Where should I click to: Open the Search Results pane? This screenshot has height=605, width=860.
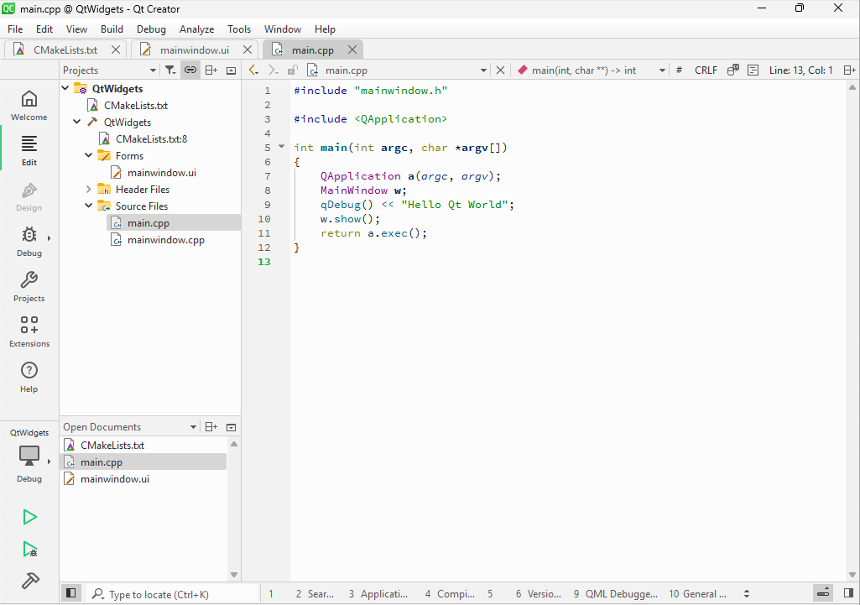(315, 594)
